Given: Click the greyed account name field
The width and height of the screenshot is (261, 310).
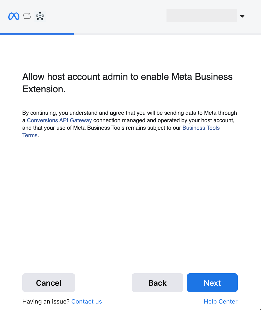Looking at the screenshot, I should click(x=201, y=15).
